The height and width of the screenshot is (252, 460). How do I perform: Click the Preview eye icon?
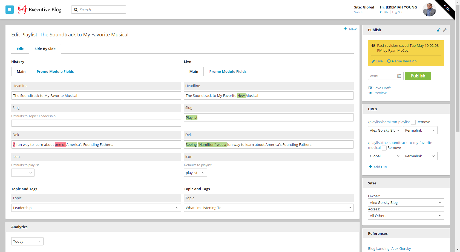(370, 93)
